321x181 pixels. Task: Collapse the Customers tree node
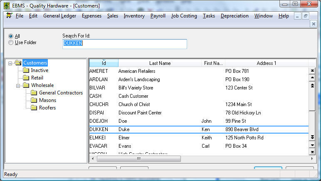click(x=10, y=63)
